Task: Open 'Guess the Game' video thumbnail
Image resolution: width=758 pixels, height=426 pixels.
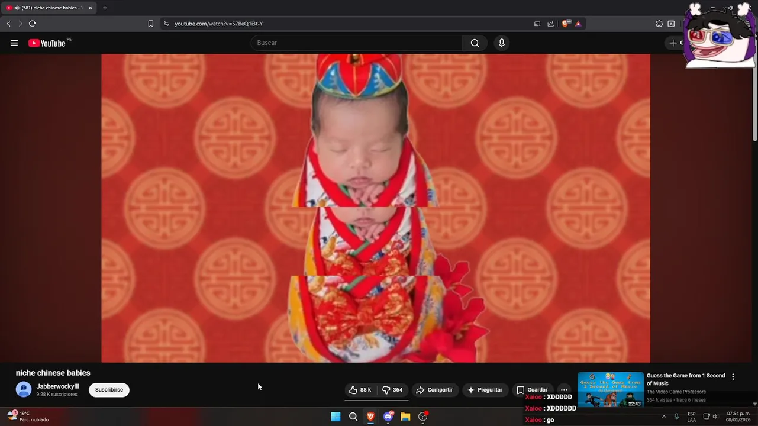Action: pos(610,389)
